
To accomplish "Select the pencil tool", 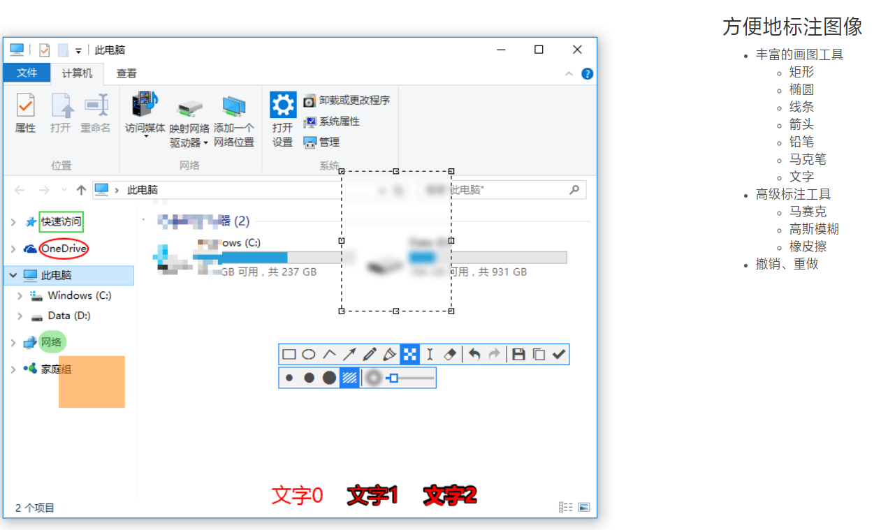I will [370, 355].
